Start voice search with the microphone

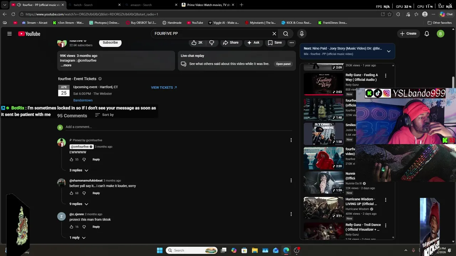click(x=302, y=33)
